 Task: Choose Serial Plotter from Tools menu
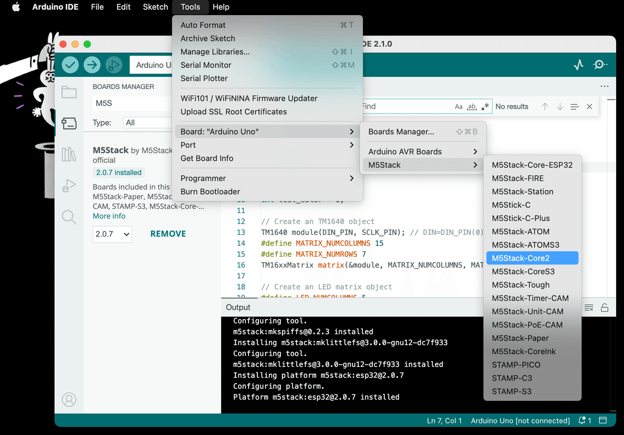pyautogui.click(x=267, y=78)
